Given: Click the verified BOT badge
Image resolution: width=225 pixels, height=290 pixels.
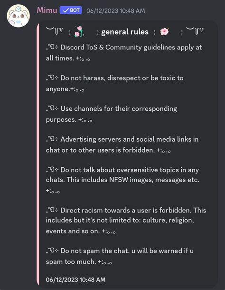Looking at the screenshot, I should (71, 10).
